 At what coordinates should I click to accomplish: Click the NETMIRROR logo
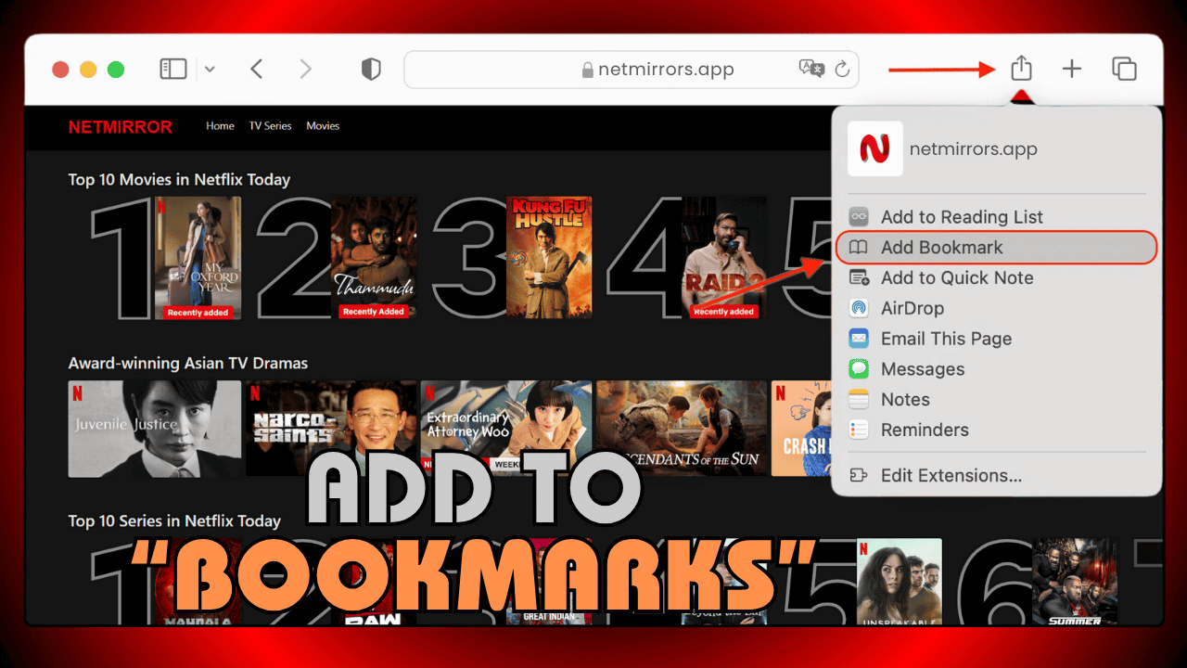point(121,127)
